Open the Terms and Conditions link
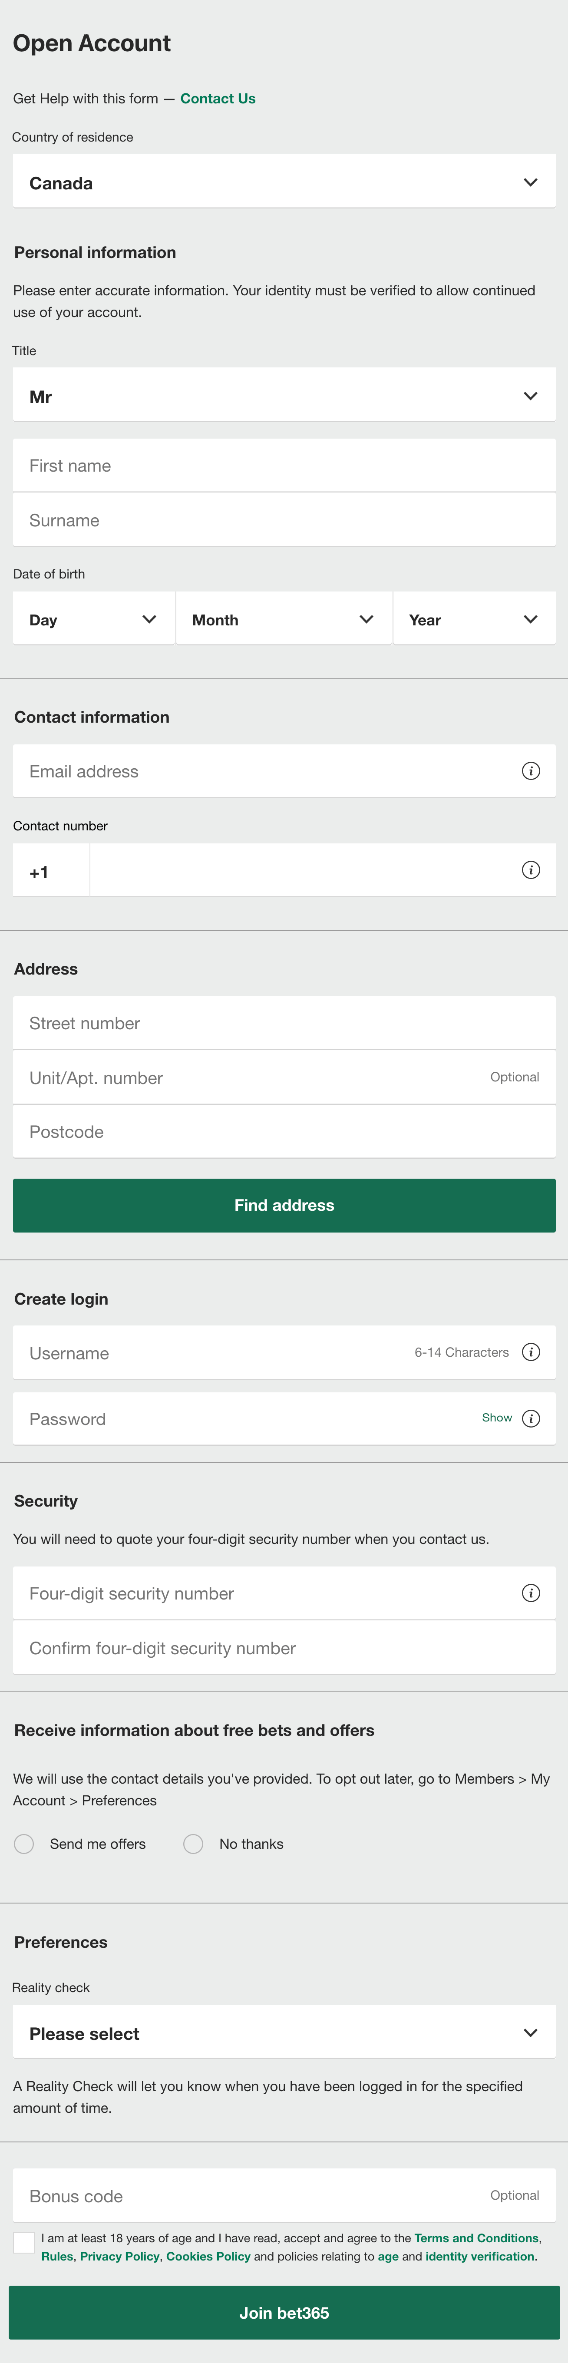Image resolution: width=568 pixels, height=2363 pixels. coord(476,2238)
